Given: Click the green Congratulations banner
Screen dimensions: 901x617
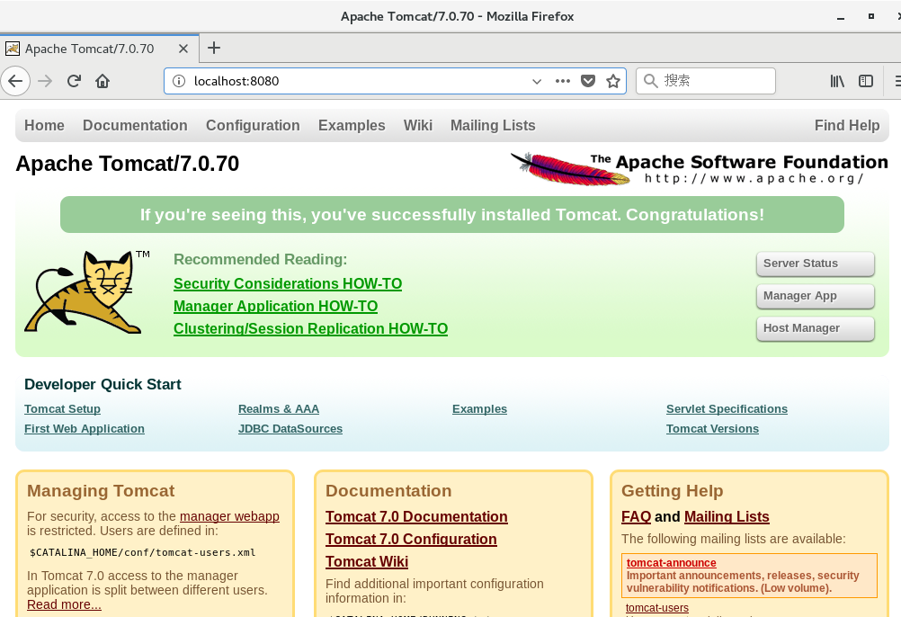Looking at the screenshot, I should tap(452, 214).
